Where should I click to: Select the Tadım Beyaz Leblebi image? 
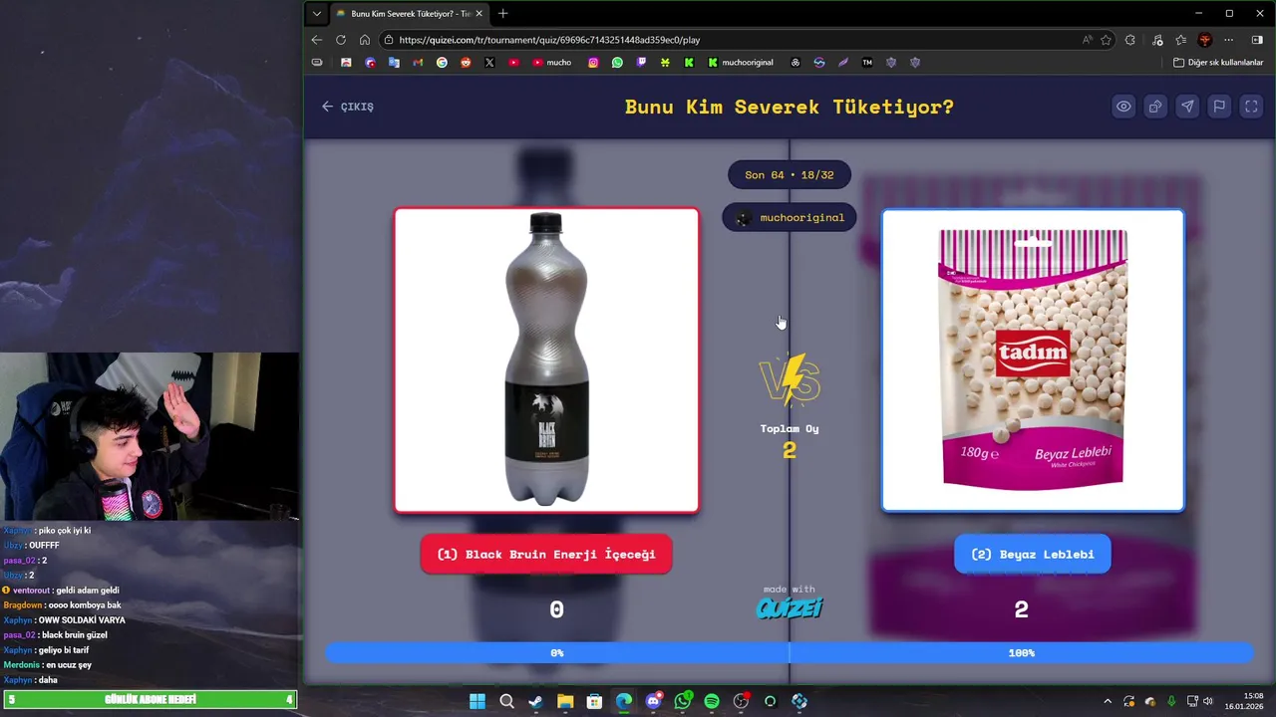point(1033,360)
